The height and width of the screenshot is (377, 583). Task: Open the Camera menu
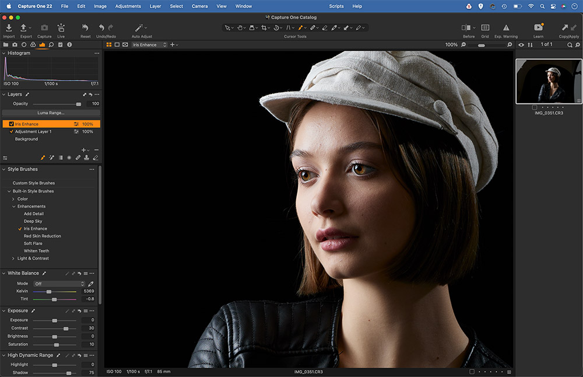point(199,6)
